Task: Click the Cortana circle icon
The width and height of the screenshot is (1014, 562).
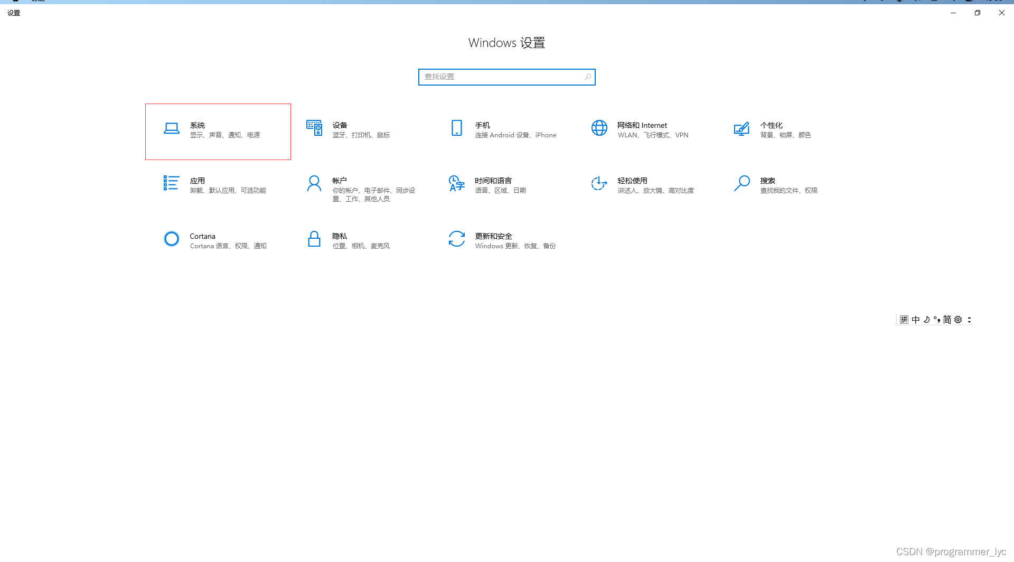Action: [172, 239]
